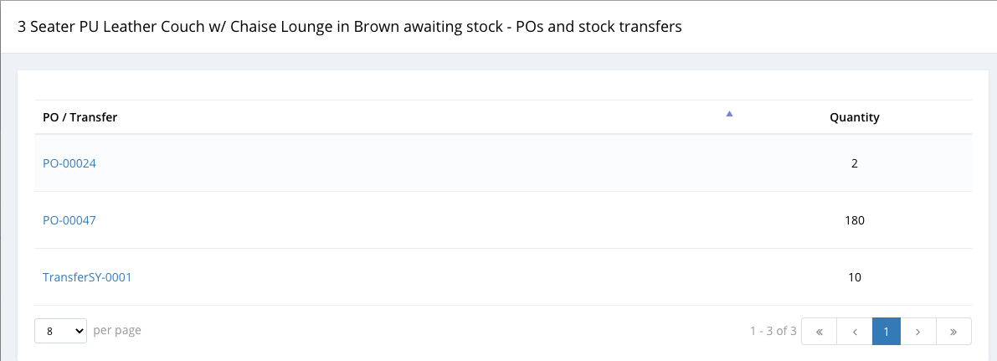Sort by the Quantity column header
The image size is (997, 361).
pos(855,117)
